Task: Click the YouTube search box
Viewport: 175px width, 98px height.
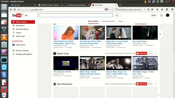Action: point(75,15)
